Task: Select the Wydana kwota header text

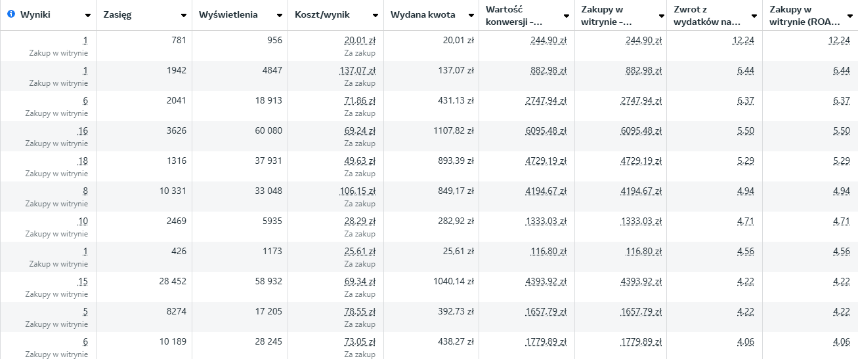Action: pos(423,15)
